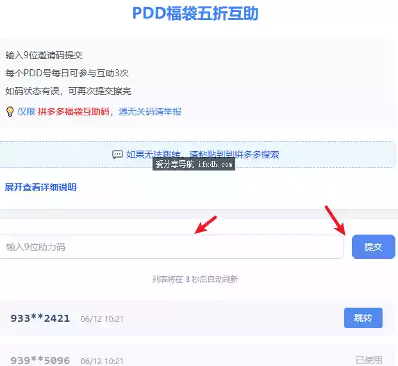
Task: Click 每个PDD号每日可参与互助3次 line
Action: 67,73
